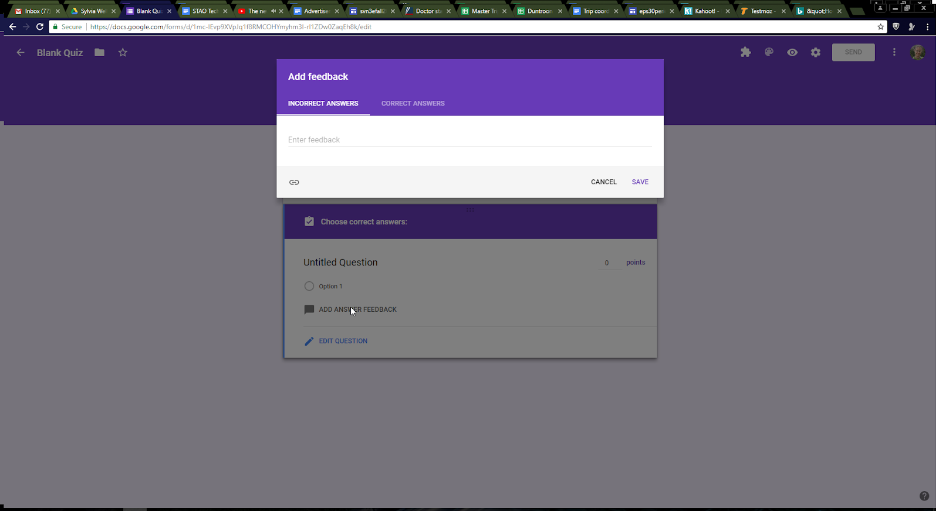Open the Master Tr spreadsheet browser tab
Screen dimensions: 939x511
click(483, 11)
